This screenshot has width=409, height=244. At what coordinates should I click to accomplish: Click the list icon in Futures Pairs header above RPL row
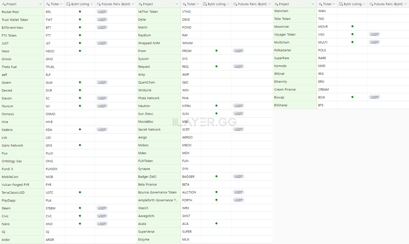99,4
